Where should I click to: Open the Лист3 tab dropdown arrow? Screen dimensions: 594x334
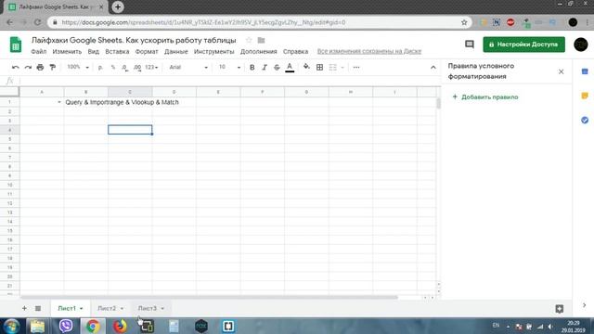coord(162,309)
